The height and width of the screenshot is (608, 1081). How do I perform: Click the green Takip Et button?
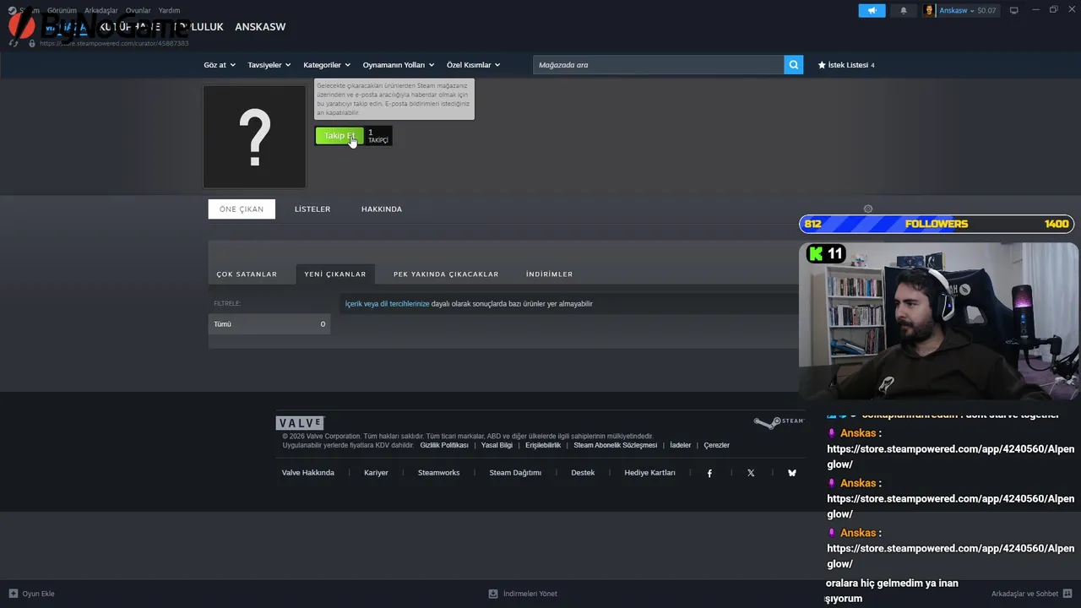coord(340,136)
